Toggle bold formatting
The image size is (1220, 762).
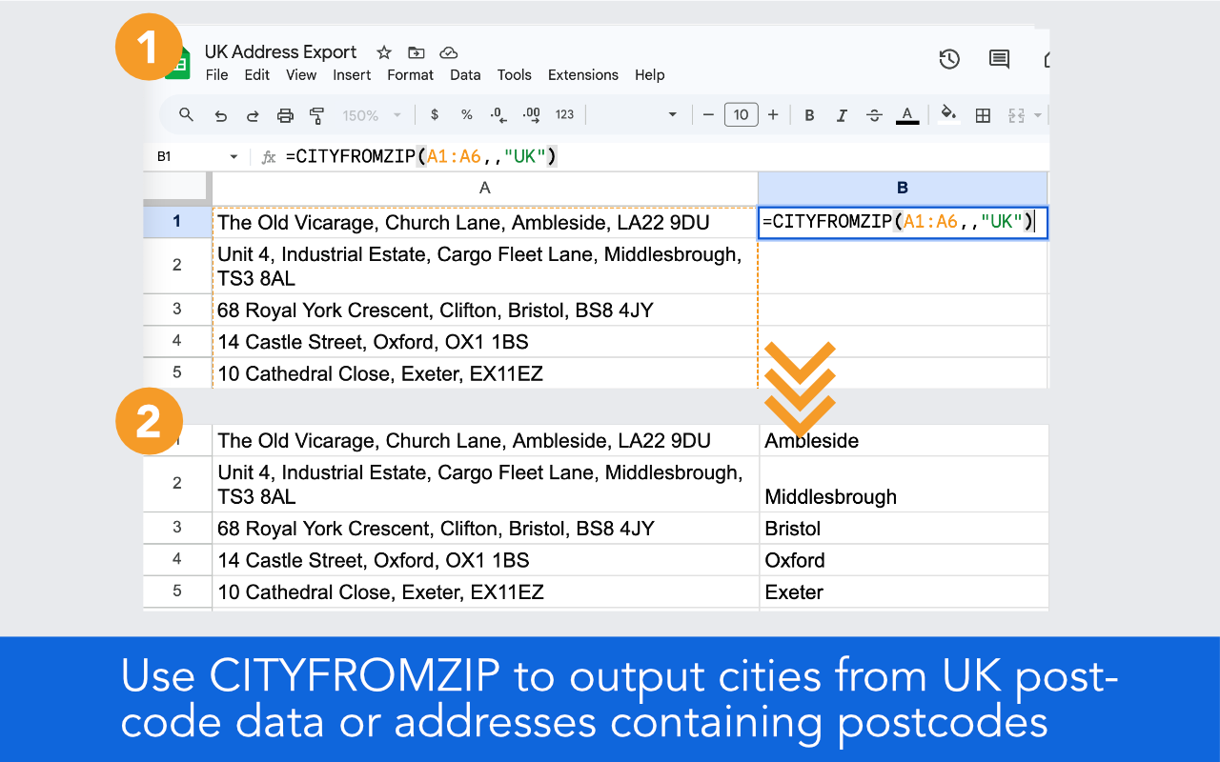click(809, 115)
